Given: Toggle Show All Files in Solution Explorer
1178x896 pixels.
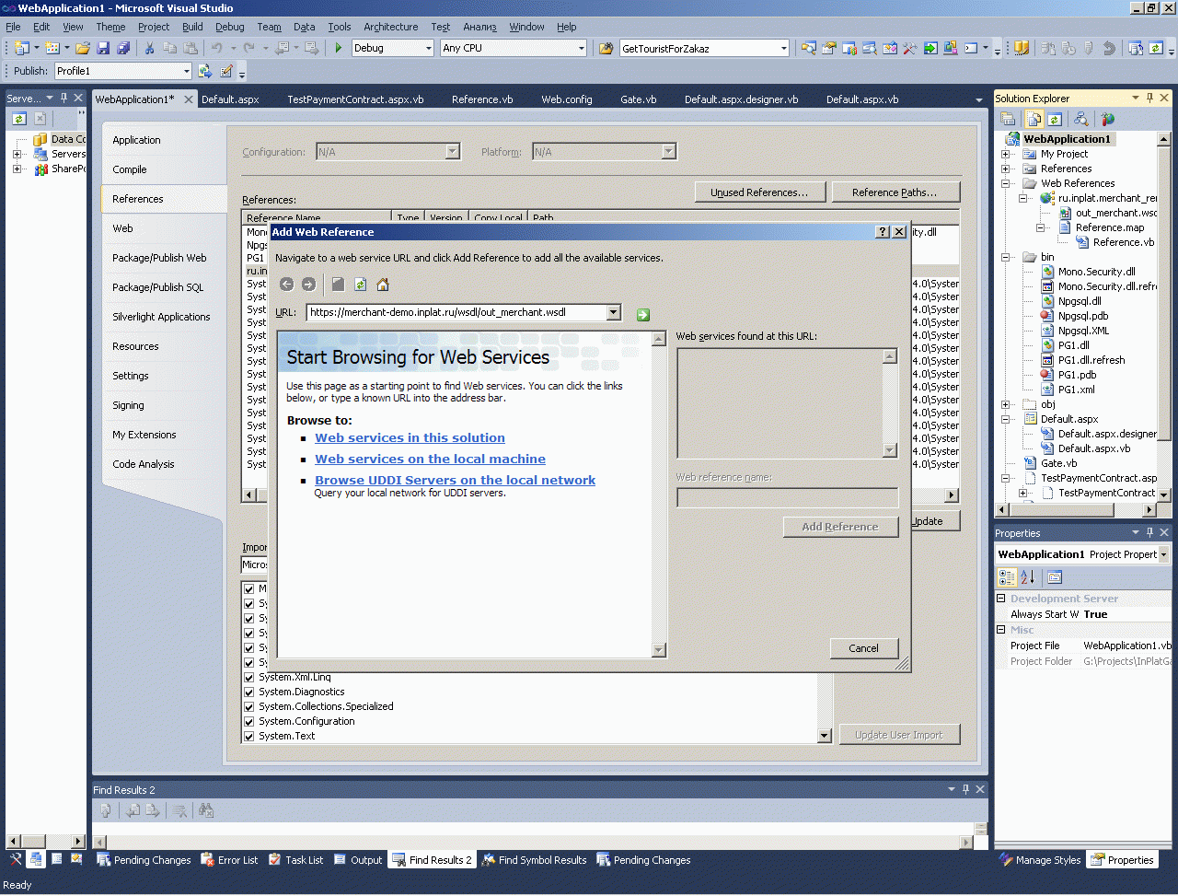Looking at the screenshot, I should [x=1034, y=119].
